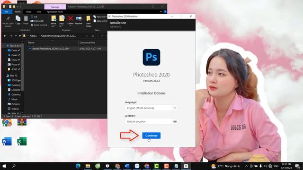Click the weather widget showing 33°C
Screen dimensions: 303x170
pos(226,166)
